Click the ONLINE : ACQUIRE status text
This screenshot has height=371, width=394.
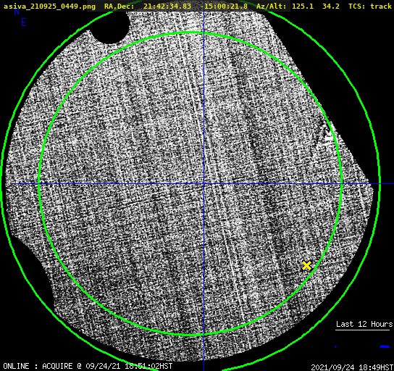click(38, 366)
